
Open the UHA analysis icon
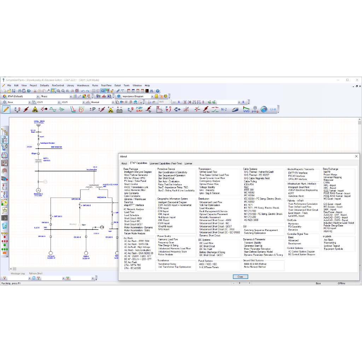[x=273, y=110]
